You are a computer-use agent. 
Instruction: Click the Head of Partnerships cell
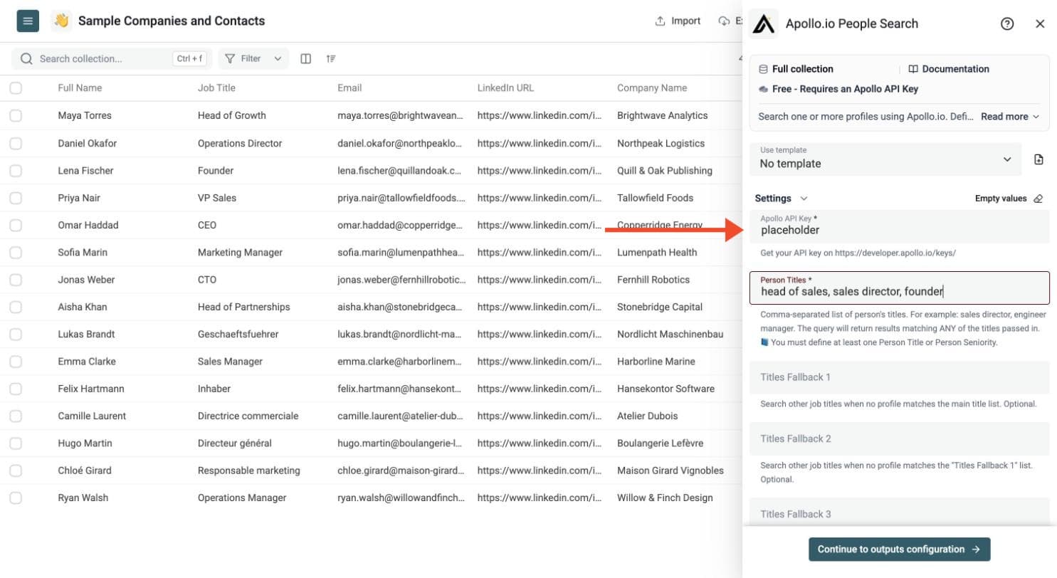coord(243,307)
